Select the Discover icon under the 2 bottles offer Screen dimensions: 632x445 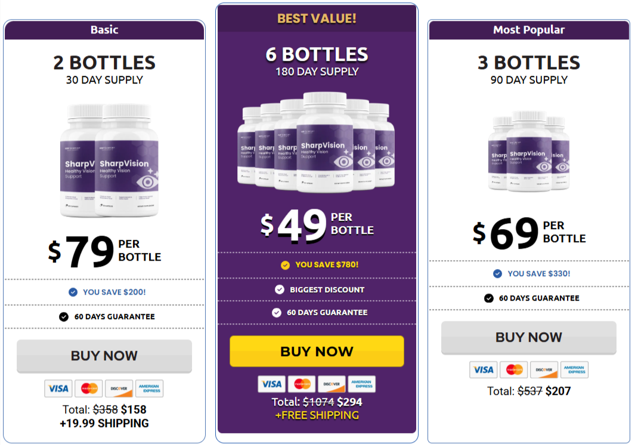tap(119, 388)
